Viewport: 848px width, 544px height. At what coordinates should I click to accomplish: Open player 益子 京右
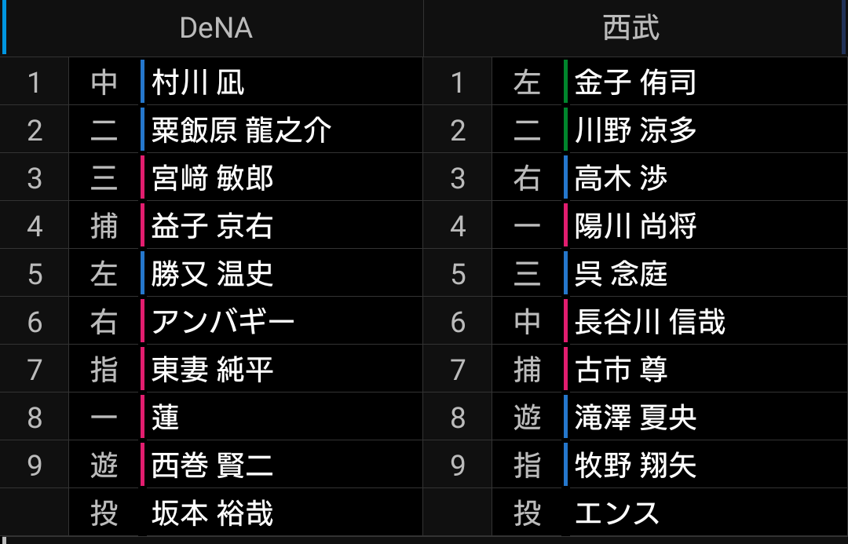[x=212, y=226]
